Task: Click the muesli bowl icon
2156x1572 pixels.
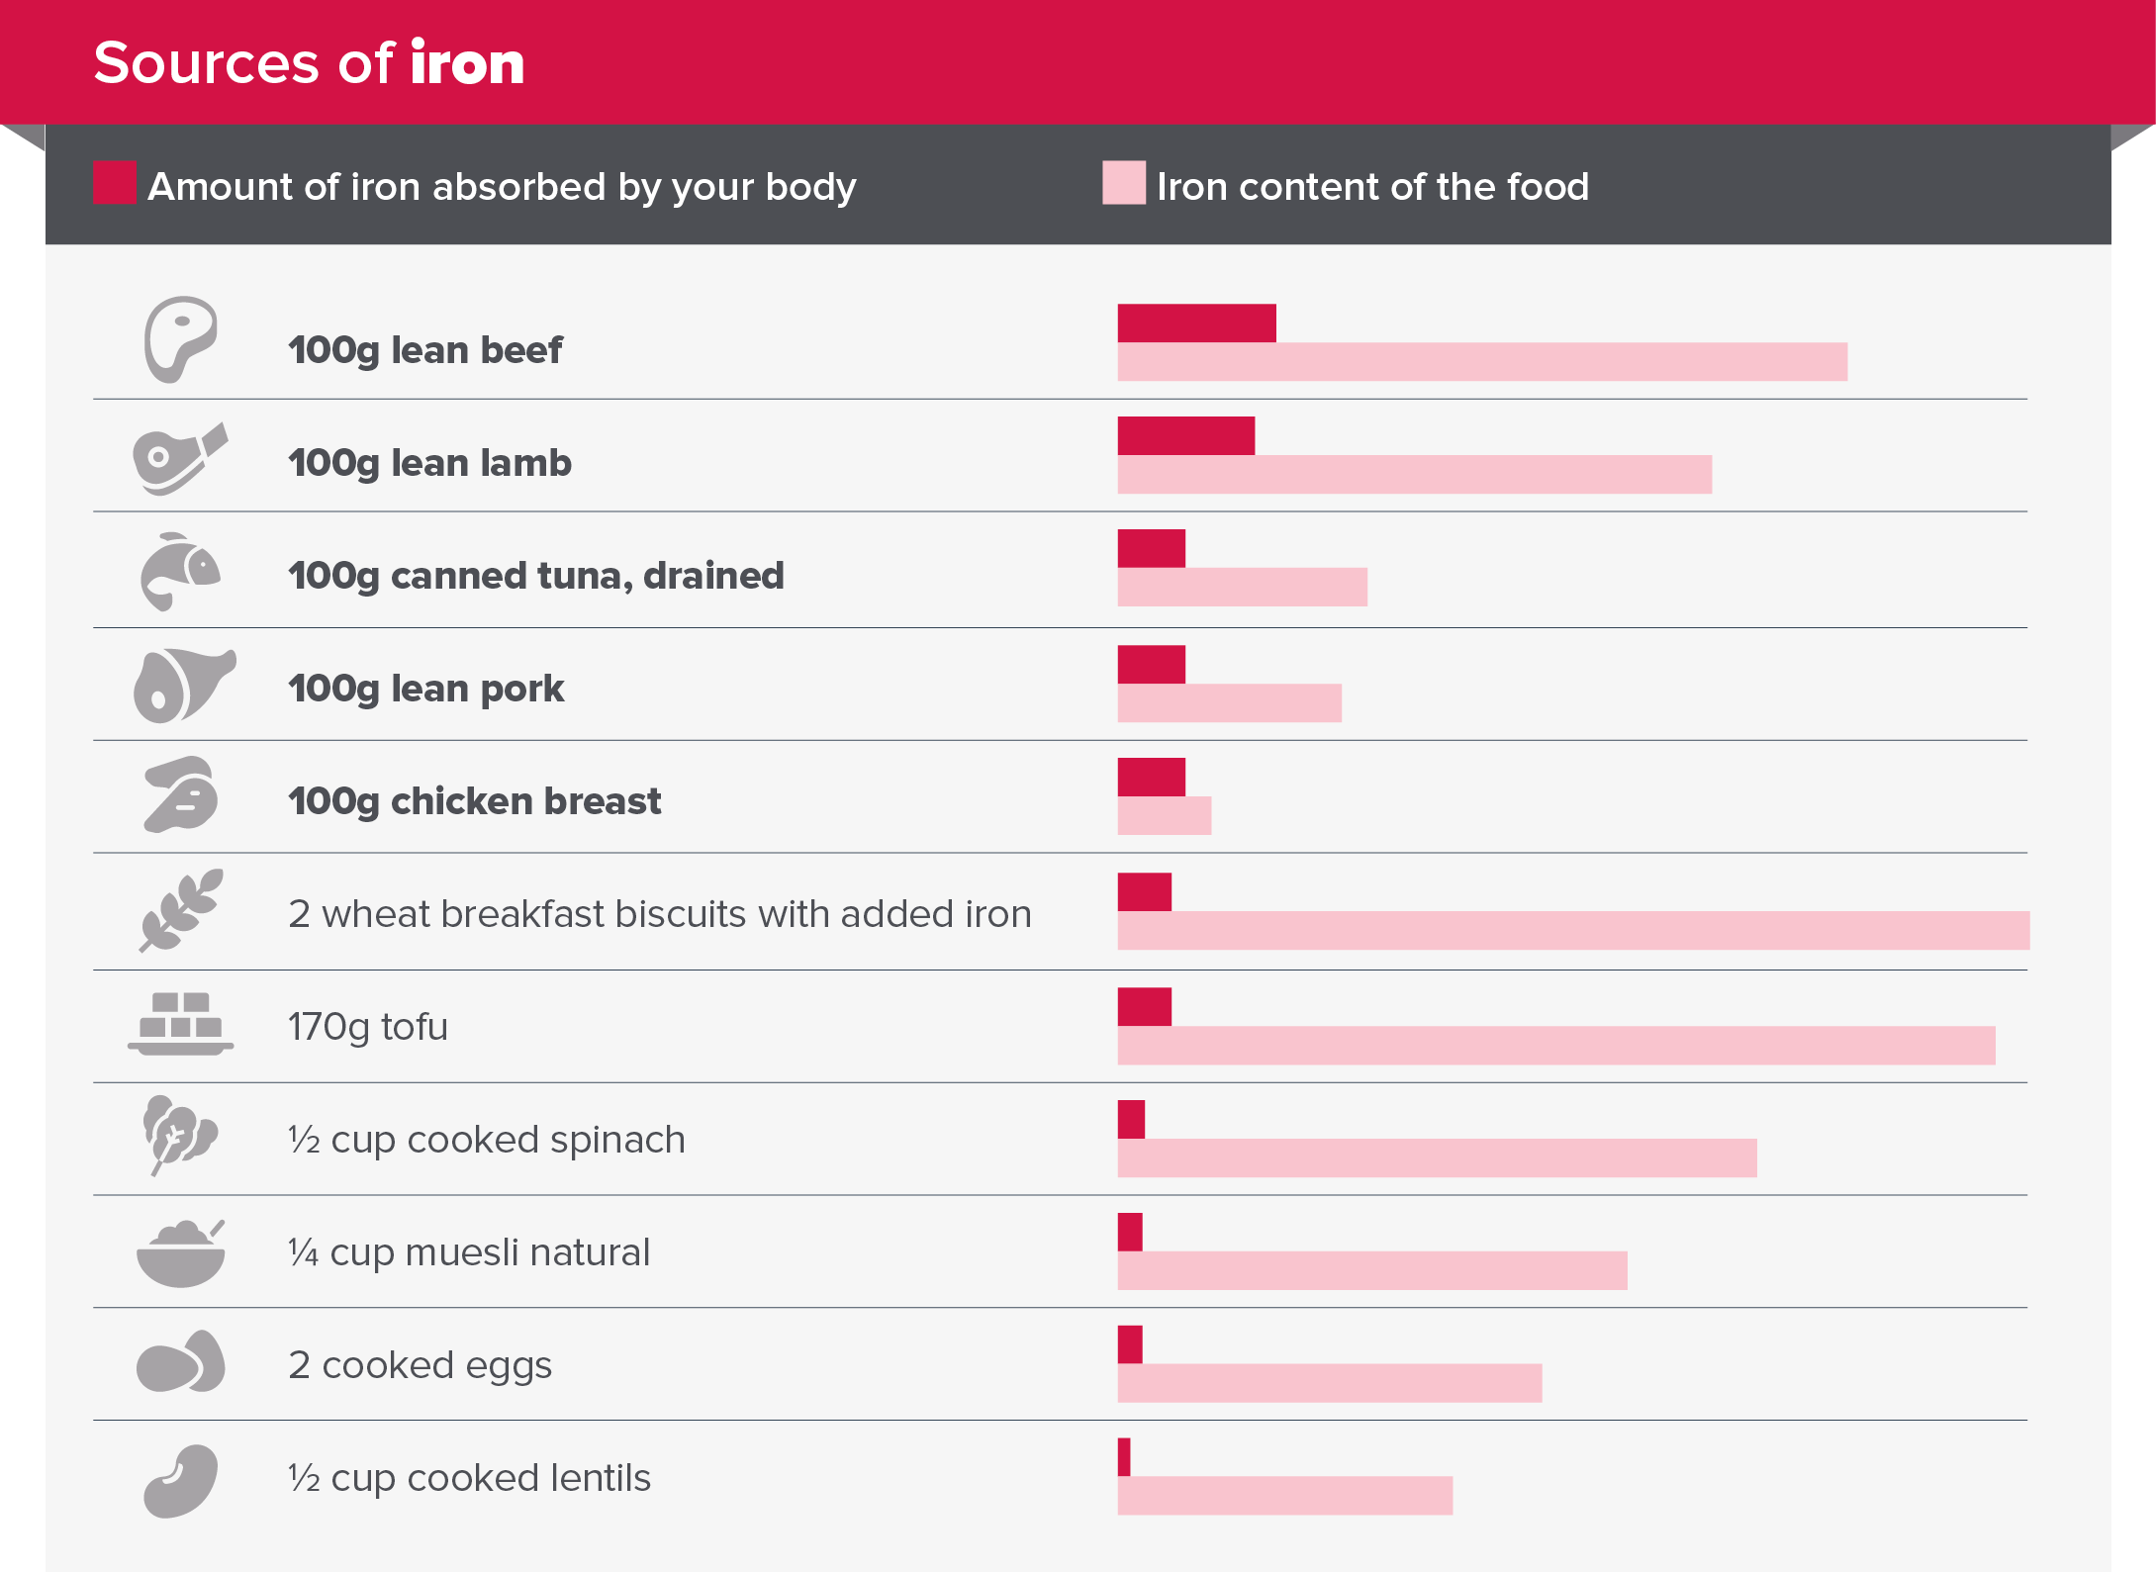Action: click(181, 1253)
